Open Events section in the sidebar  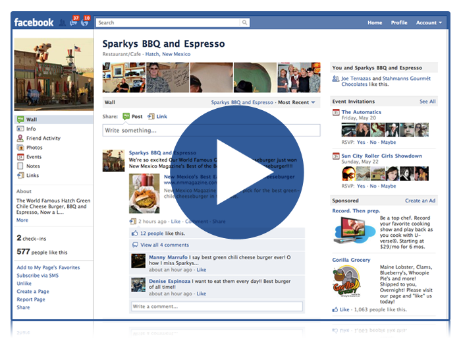(34, 156)
